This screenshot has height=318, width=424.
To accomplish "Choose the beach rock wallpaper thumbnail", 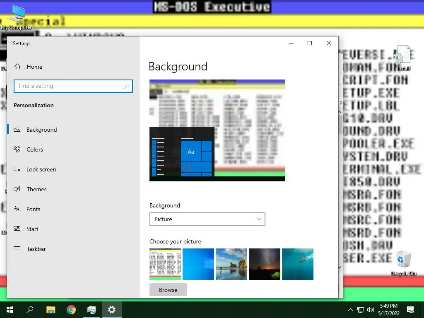I will point(231,264).
